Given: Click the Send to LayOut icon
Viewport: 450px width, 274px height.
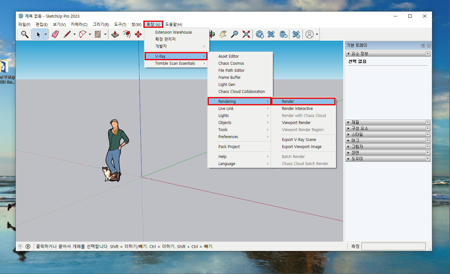Looking at the screenshot, I should (283, 34).
